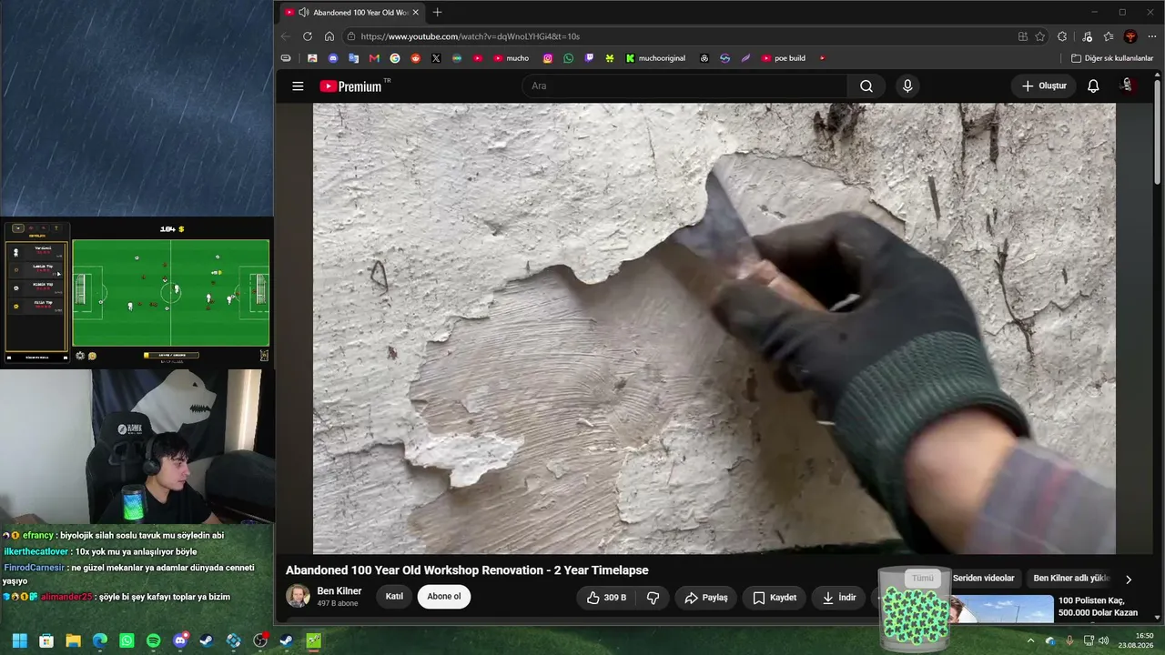Viewport: 1165px width, 655px height.
Task: Open the settings gear in the football game
Action: click(80, 356)
